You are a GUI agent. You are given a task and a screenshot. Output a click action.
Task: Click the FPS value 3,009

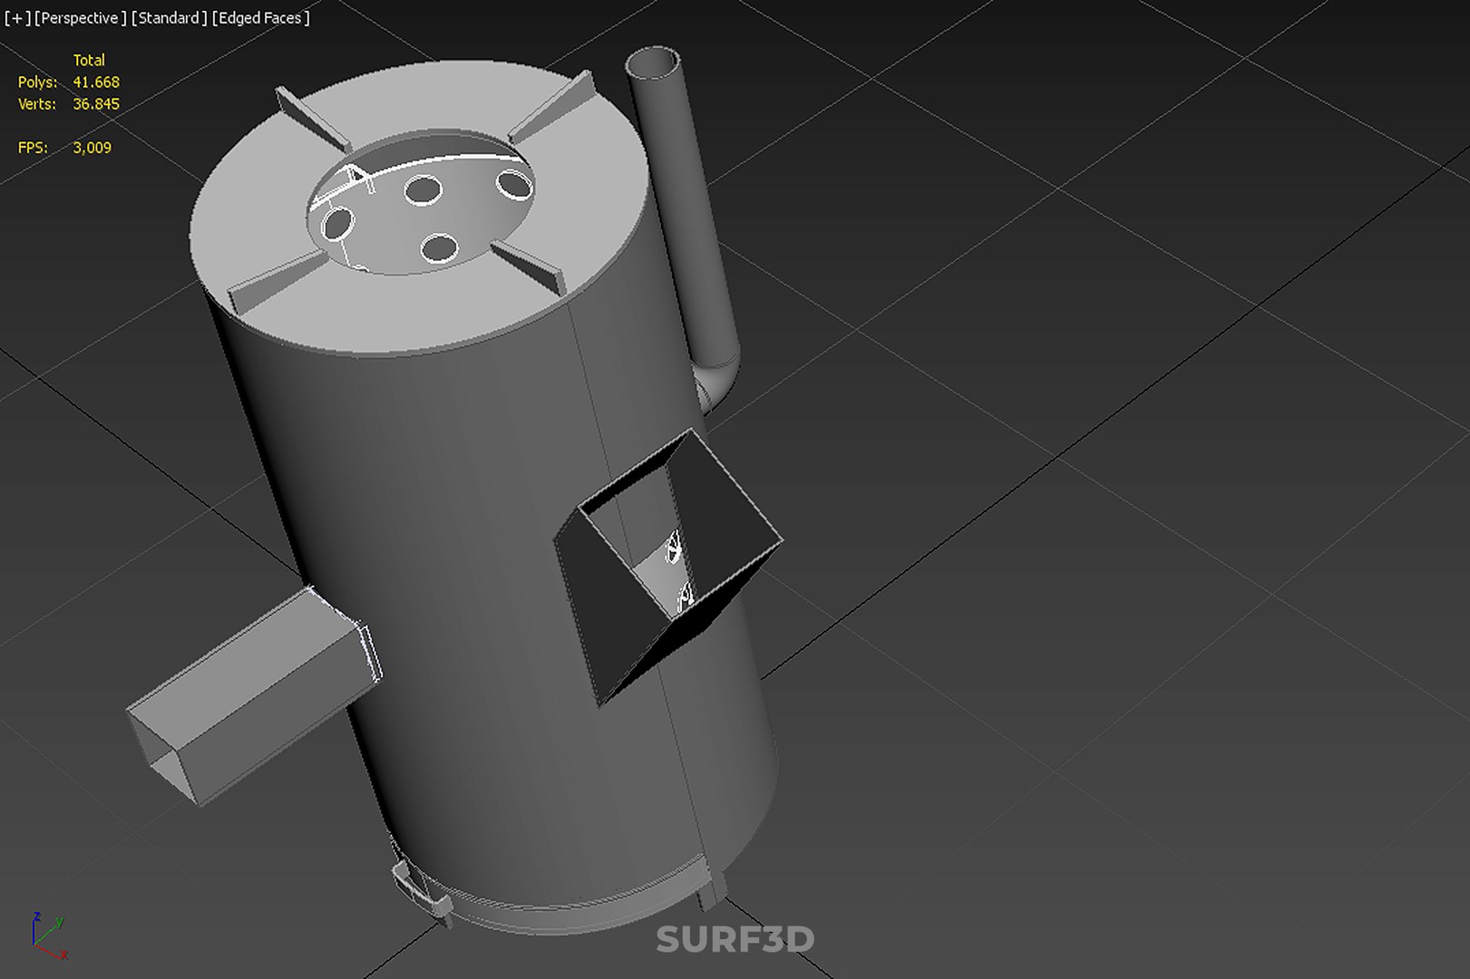tap(92, 148)
